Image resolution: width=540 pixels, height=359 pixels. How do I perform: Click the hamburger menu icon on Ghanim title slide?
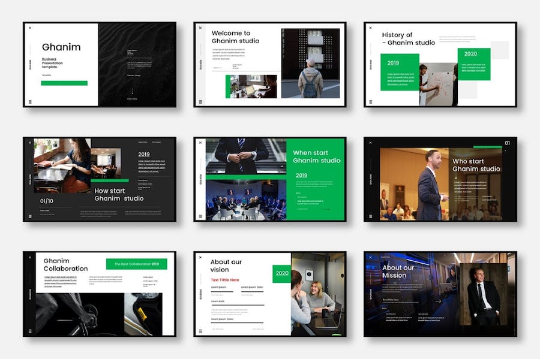click(30, 101)
